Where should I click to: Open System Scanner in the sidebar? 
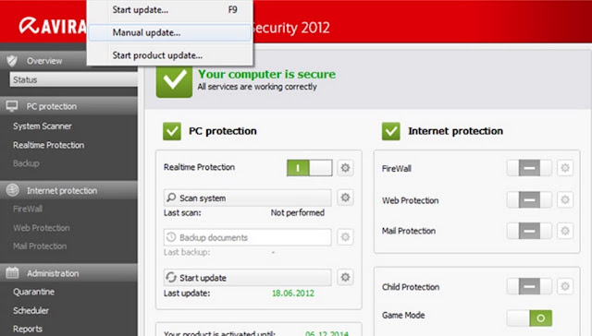point(43,126)
